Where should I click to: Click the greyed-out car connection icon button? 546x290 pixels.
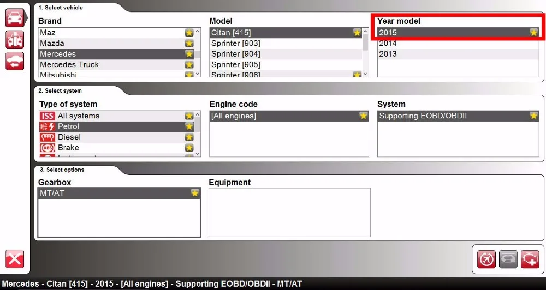click(508, 259)
